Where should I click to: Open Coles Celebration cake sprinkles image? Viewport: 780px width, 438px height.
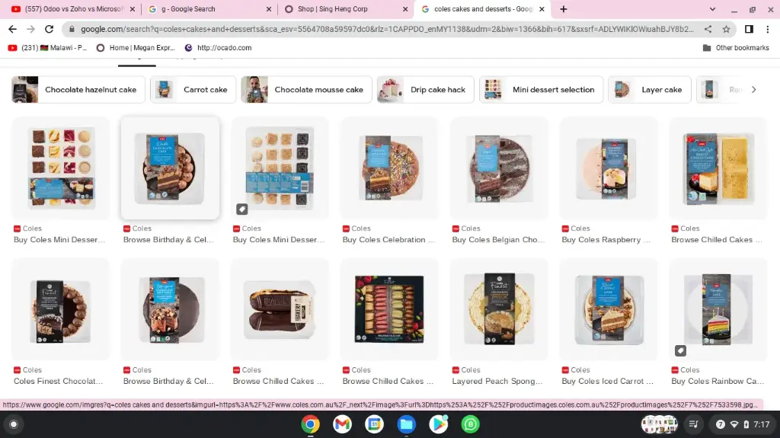pos(389,168)
